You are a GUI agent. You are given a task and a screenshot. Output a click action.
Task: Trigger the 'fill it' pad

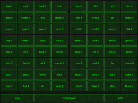click(x=95, y=6)
